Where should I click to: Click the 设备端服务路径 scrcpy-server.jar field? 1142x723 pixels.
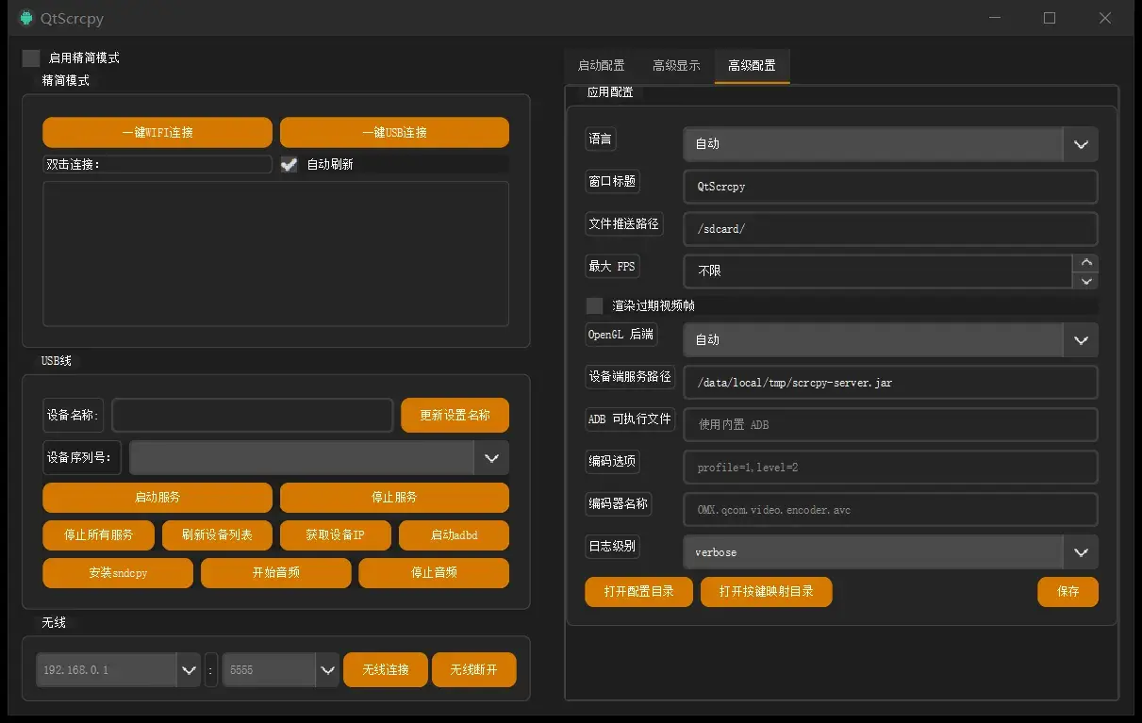pyautogui.click(x=890, y=383)
